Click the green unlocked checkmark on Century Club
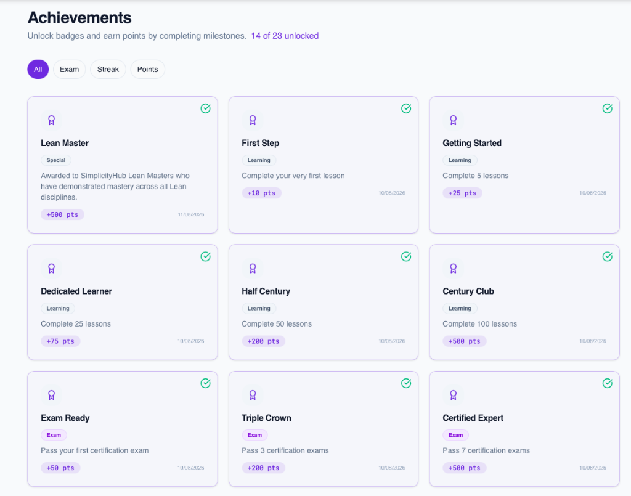The width and height of the screenshot is (631, 496). pyautogui.click(x=607, y=256)
